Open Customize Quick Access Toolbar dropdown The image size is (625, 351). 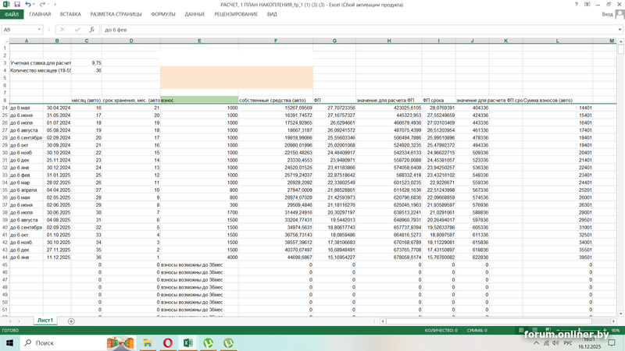pos(54,5)
